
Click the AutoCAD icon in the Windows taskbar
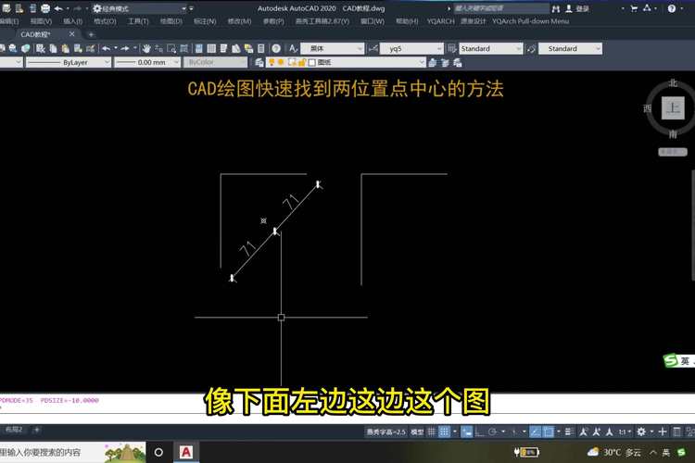pyautogui.click(x=186, y=452)
